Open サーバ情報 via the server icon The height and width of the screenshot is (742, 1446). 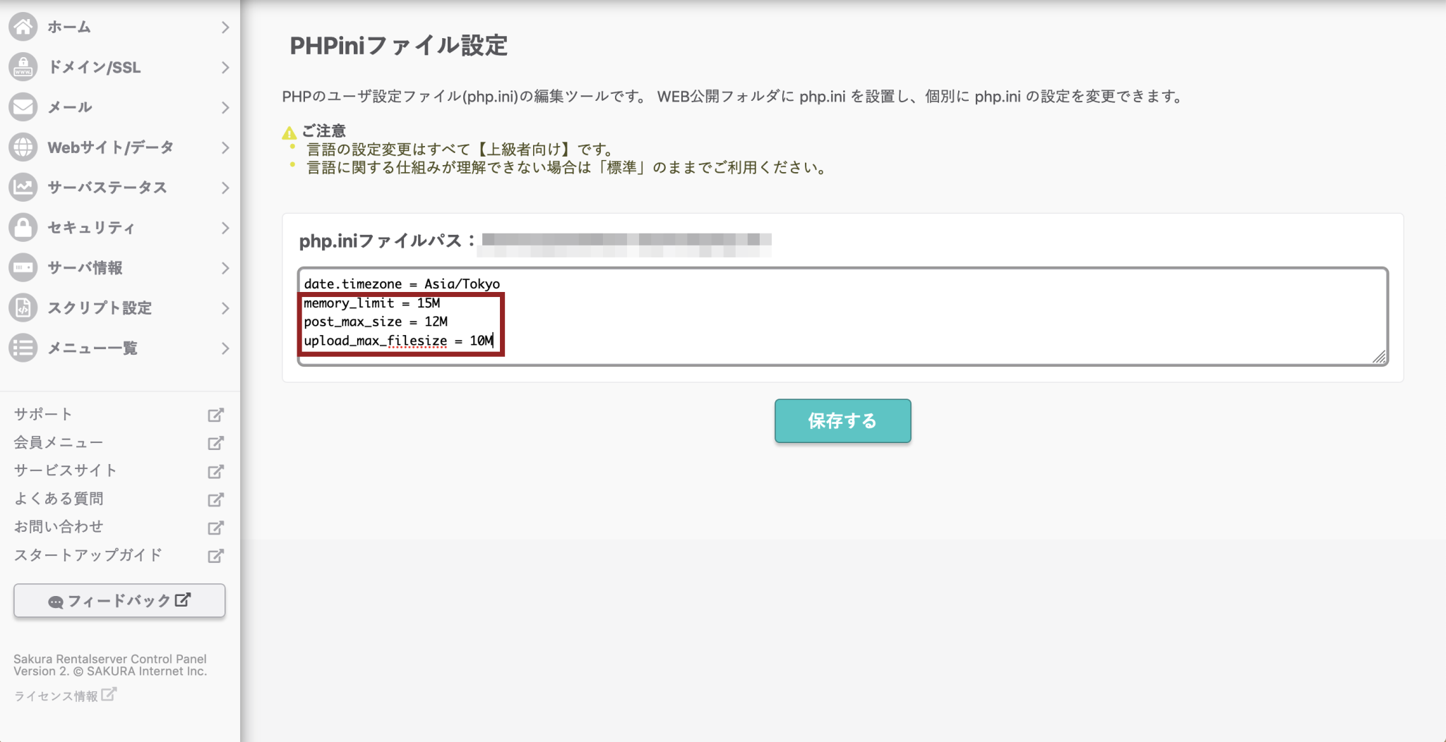23,268
